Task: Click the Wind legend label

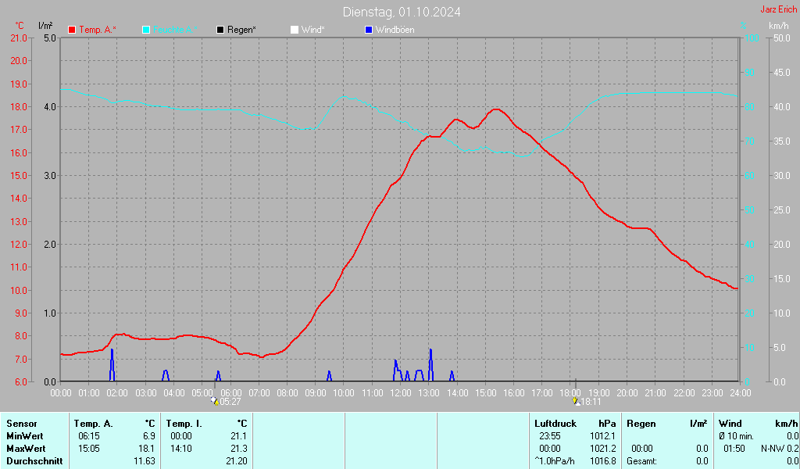Action: pyautogui.click(x=312, y=30)
